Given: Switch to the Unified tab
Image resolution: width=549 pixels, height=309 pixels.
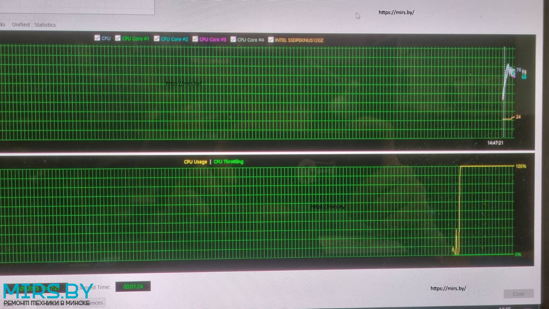Looking at the screenshot, I should 21,25.
